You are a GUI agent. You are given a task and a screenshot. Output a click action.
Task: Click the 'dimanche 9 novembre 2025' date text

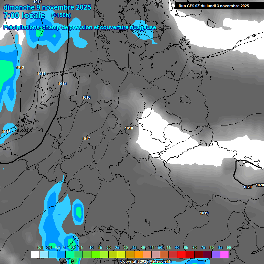tap(47, 8)
